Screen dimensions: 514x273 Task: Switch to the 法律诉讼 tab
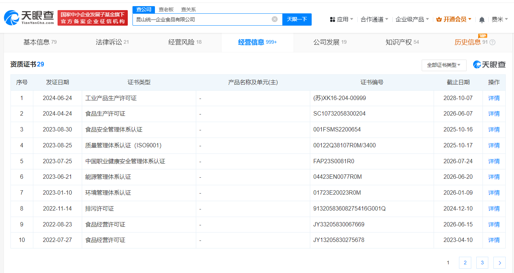112,42
